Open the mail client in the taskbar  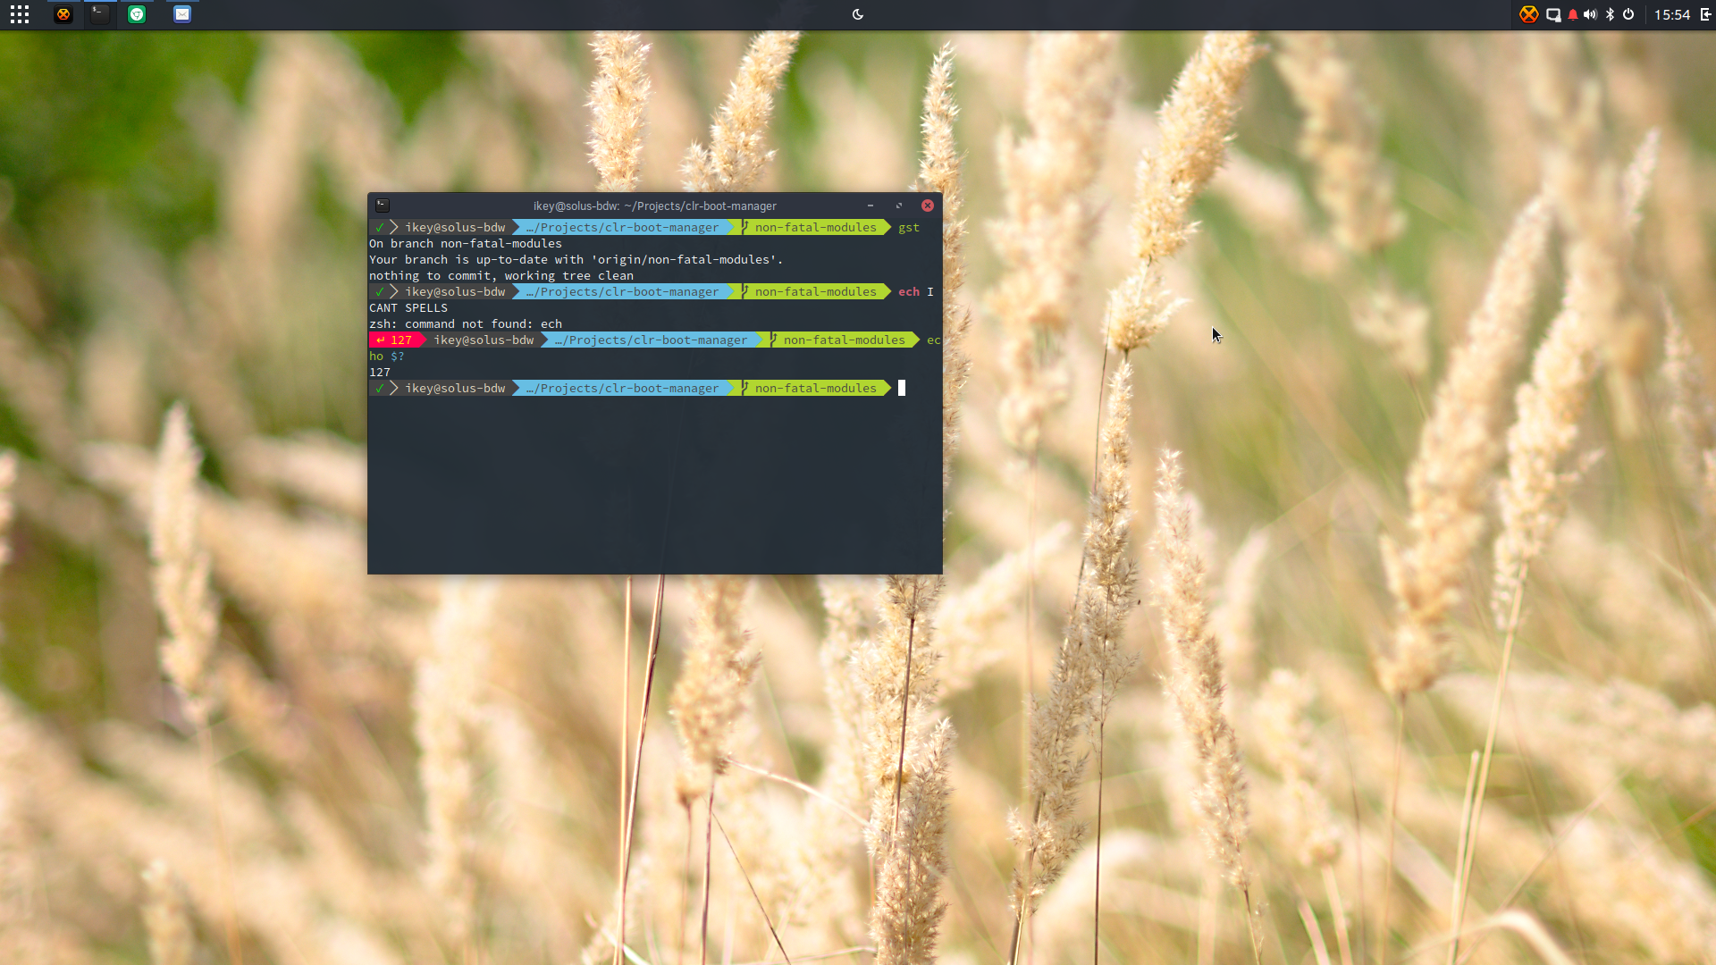tap(182, 14)
